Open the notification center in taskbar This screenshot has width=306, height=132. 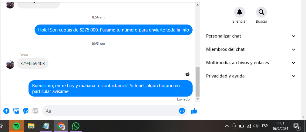click(x=297, y=126)
